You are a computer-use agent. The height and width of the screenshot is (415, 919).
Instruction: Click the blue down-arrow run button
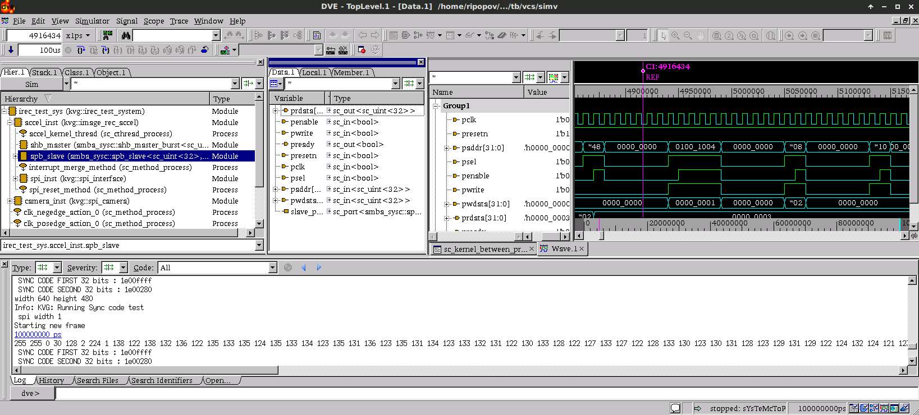[x=11, y=50]
